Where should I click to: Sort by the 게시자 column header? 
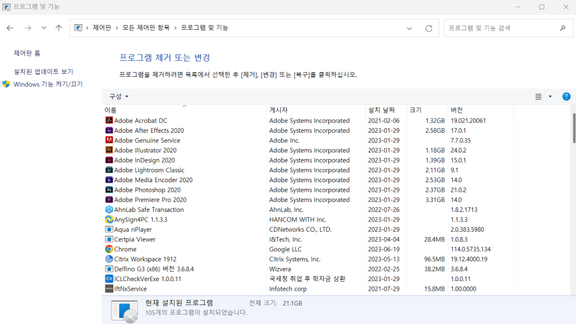coord(316,110)
